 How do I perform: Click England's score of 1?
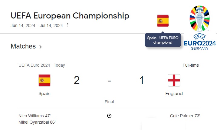[x=142, y=81]
